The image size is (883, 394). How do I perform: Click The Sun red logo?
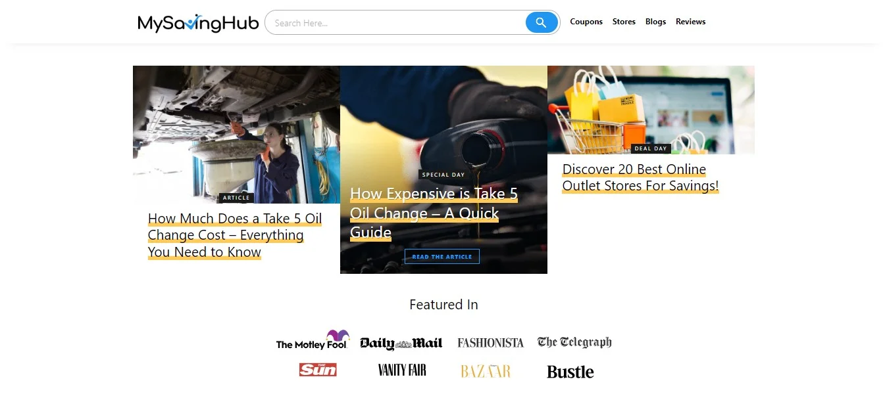coord(318,370)
